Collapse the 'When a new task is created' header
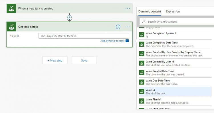 click(70, 9)
